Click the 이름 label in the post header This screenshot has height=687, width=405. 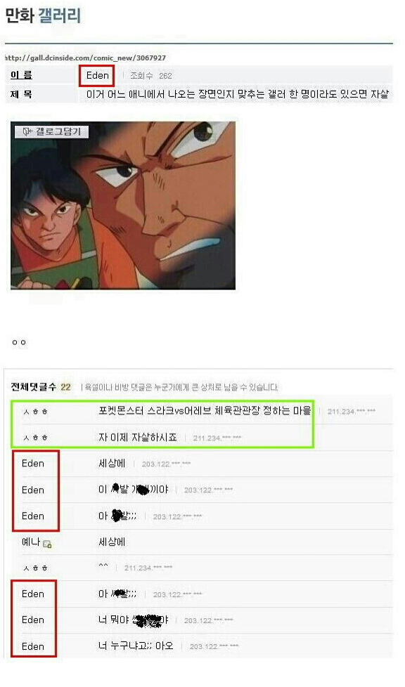pos(21,75)
